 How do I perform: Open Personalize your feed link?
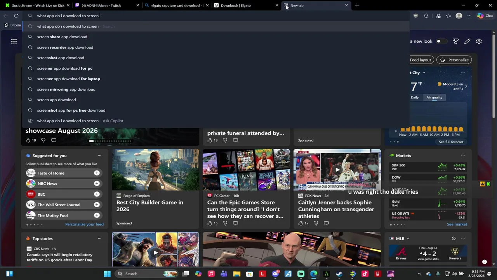coord(84,224)
